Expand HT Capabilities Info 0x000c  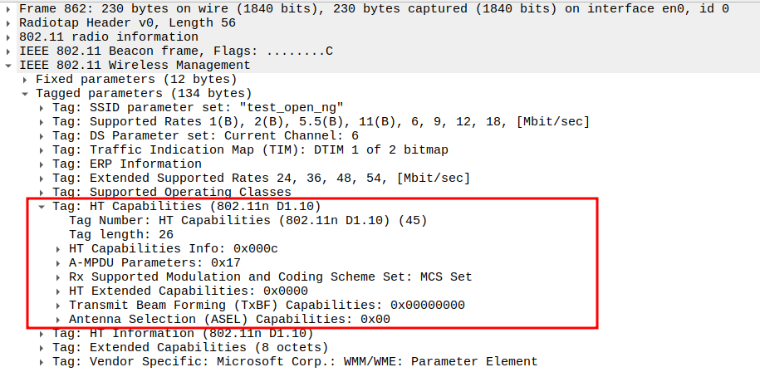click(x=58, y=249)
